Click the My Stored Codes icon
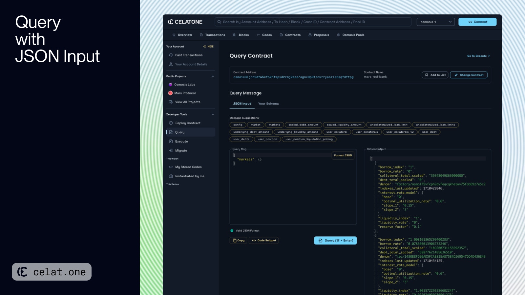Screen dimensions: 525x295 (x=171, y=167)
